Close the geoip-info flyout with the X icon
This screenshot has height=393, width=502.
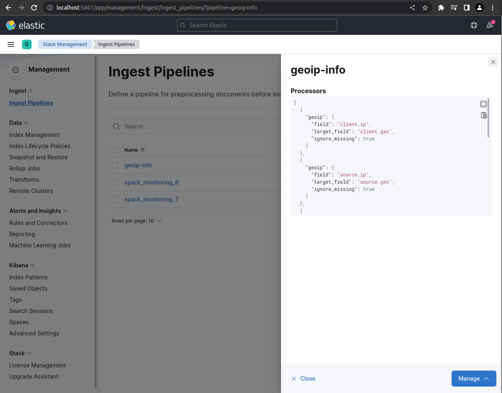pos(493,62)
